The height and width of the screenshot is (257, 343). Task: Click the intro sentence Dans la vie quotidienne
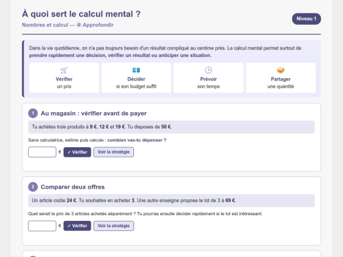tap(165, 48)
